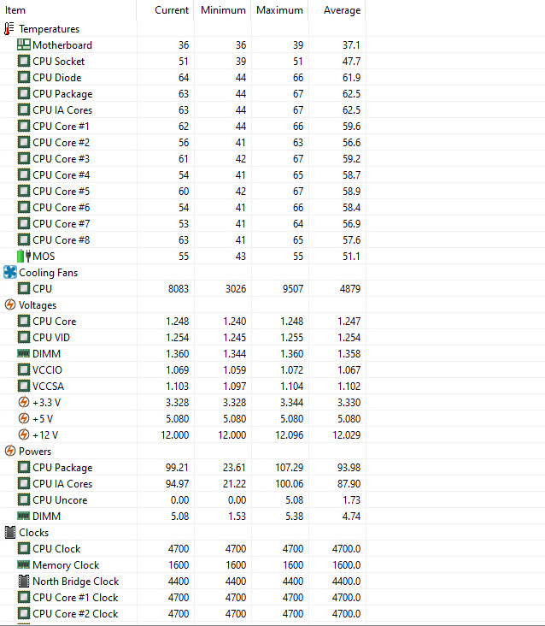The width and height of the screenshot is (545, 626).
Task: Select the CPU Core #7 label
Action: 62,223
